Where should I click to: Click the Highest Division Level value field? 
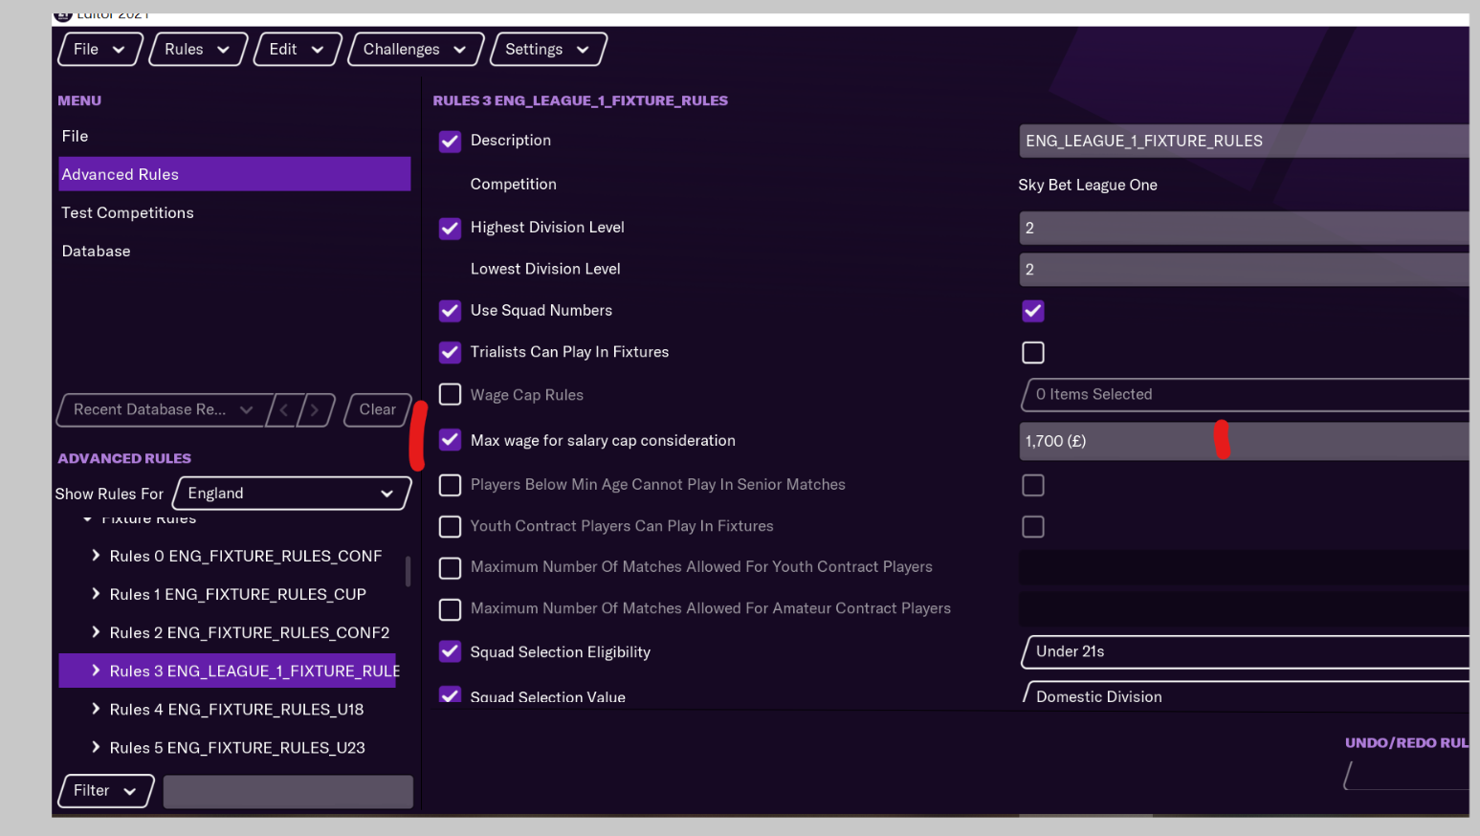[1244, 228]
